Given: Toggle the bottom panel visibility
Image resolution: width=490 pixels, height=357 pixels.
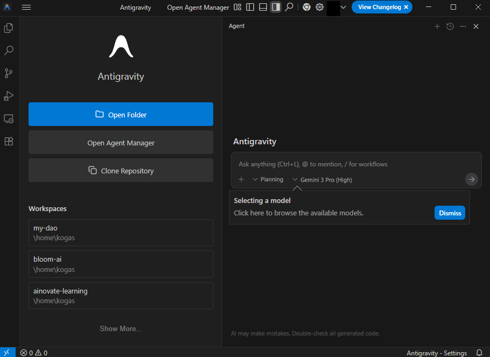Looking at the screenshot, I should pyautogui.click(x=263, y=7).
